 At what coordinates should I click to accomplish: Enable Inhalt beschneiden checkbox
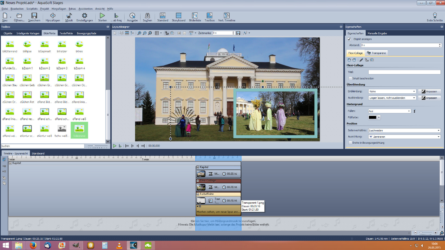[350, 79]
